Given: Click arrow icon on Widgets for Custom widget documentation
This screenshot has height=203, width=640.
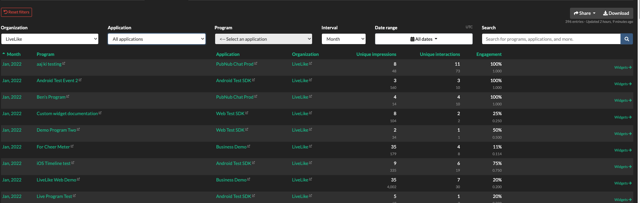Looking at the screenshot, I should click(x=630, y=117).
